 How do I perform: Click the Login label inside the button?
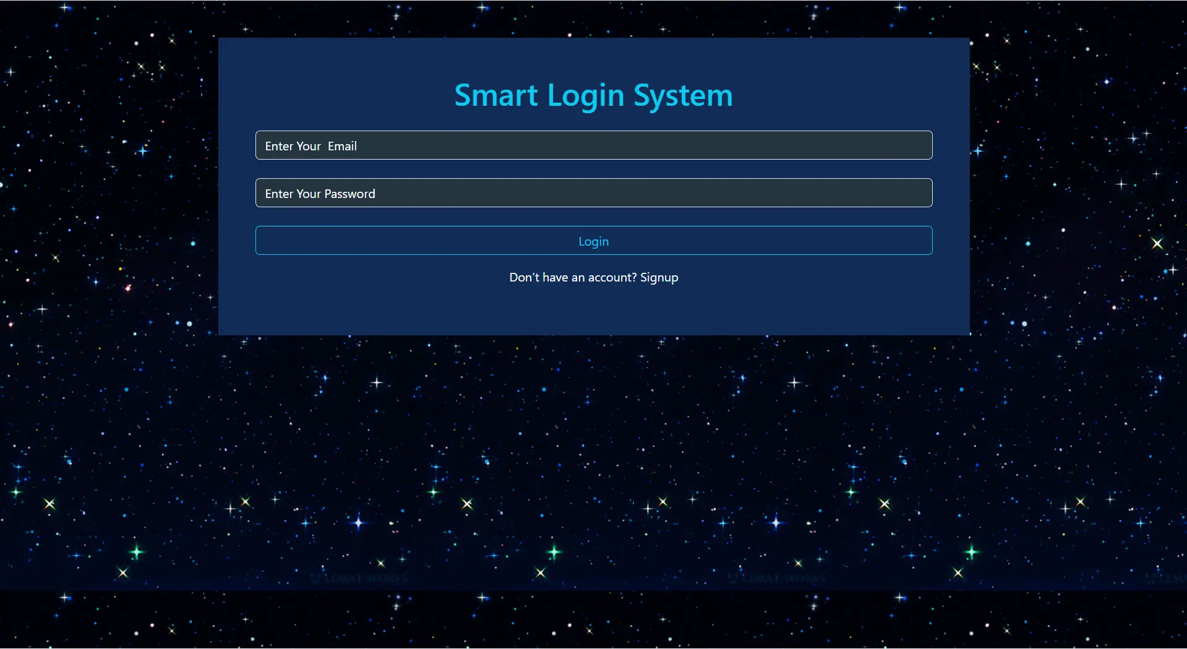(x=593, y=241)
